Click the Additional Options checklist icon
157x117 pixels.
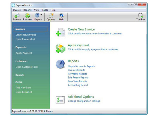pos(60,100)
